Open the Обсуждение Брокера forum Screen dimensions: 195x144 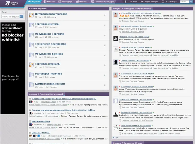click(x=49, y=54)
